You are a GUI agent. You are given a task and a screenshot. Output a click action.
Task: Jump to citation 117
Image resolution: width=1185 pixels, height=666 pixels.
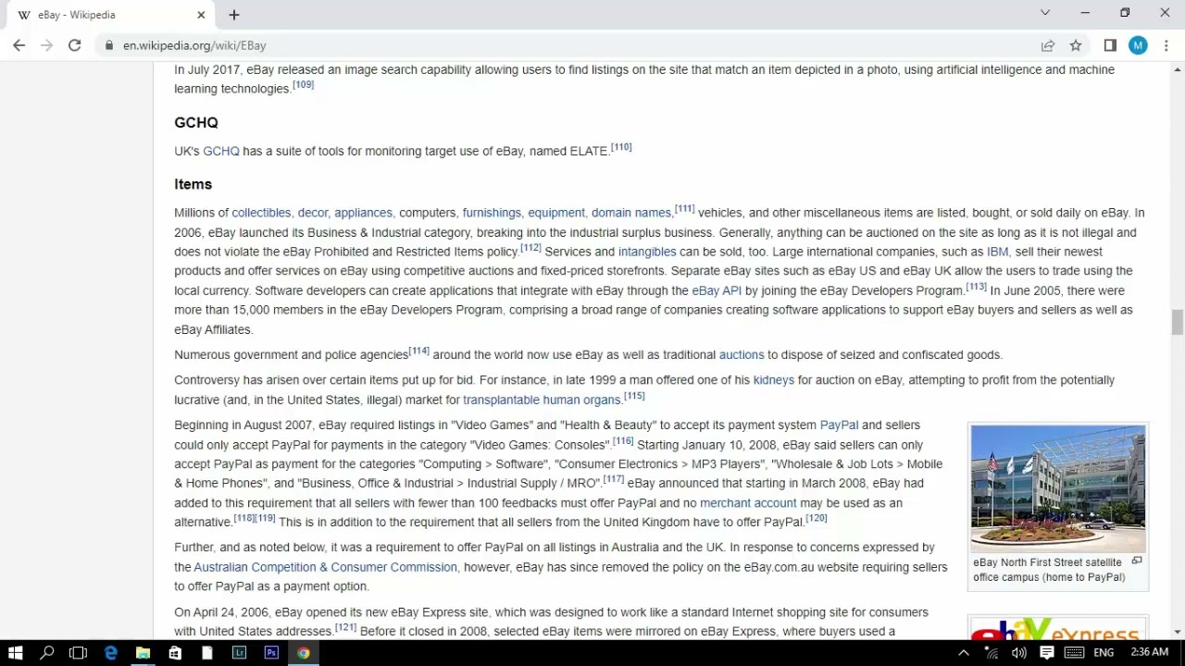pos(614,479)
